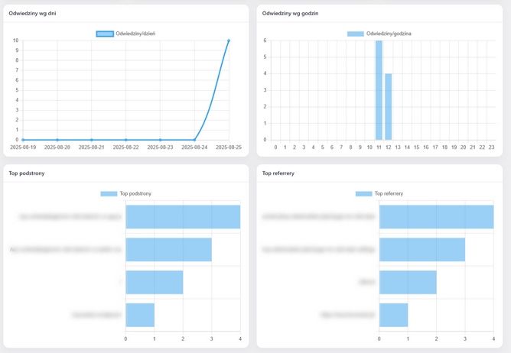
Task: Select the Top referrery bar reaching 1
Action: (393, 315)
